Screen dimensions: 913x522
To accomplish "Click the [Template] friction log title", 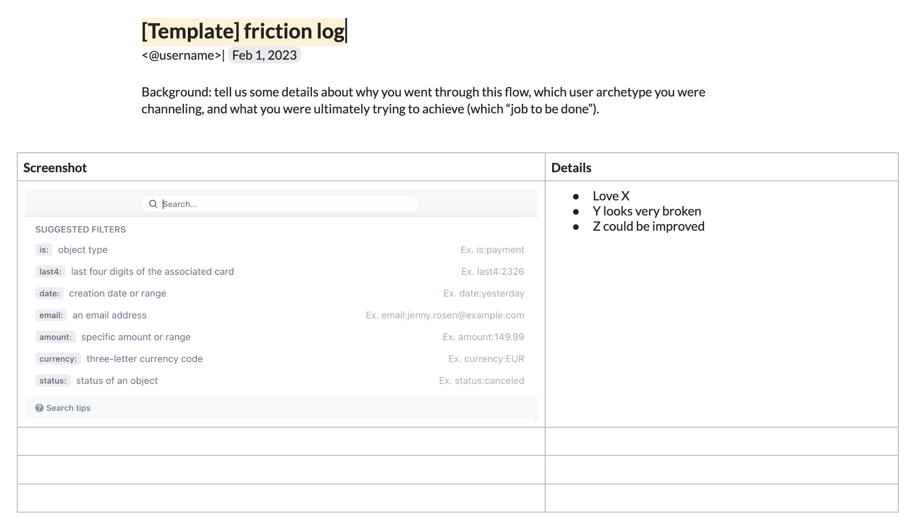I will (243, 31).
